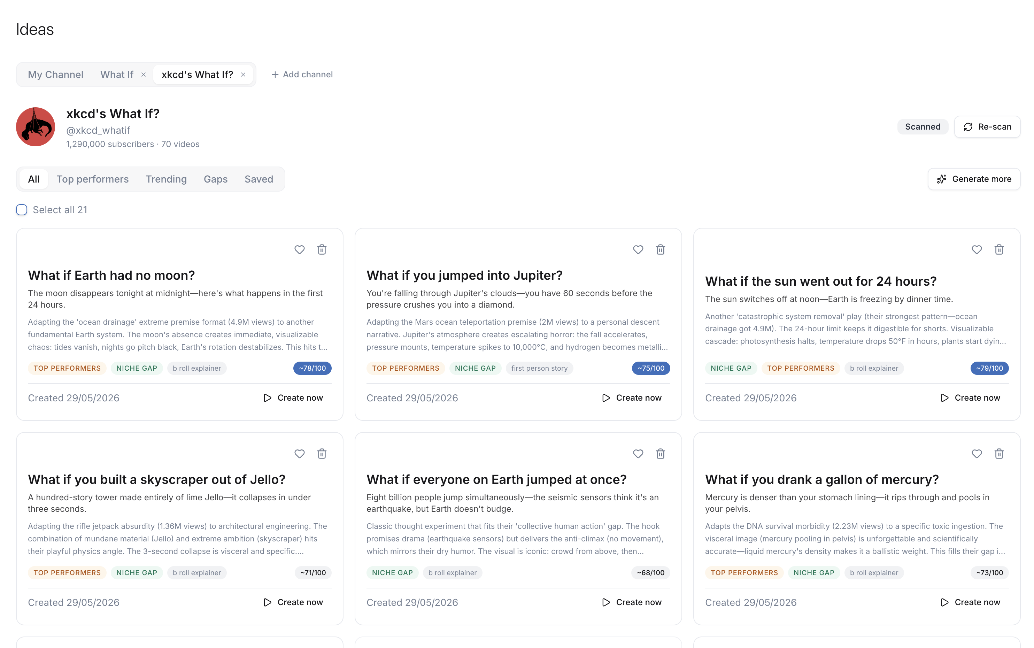
Task: Click the ~79/100 score badge
Action: (x=989, y=368)
